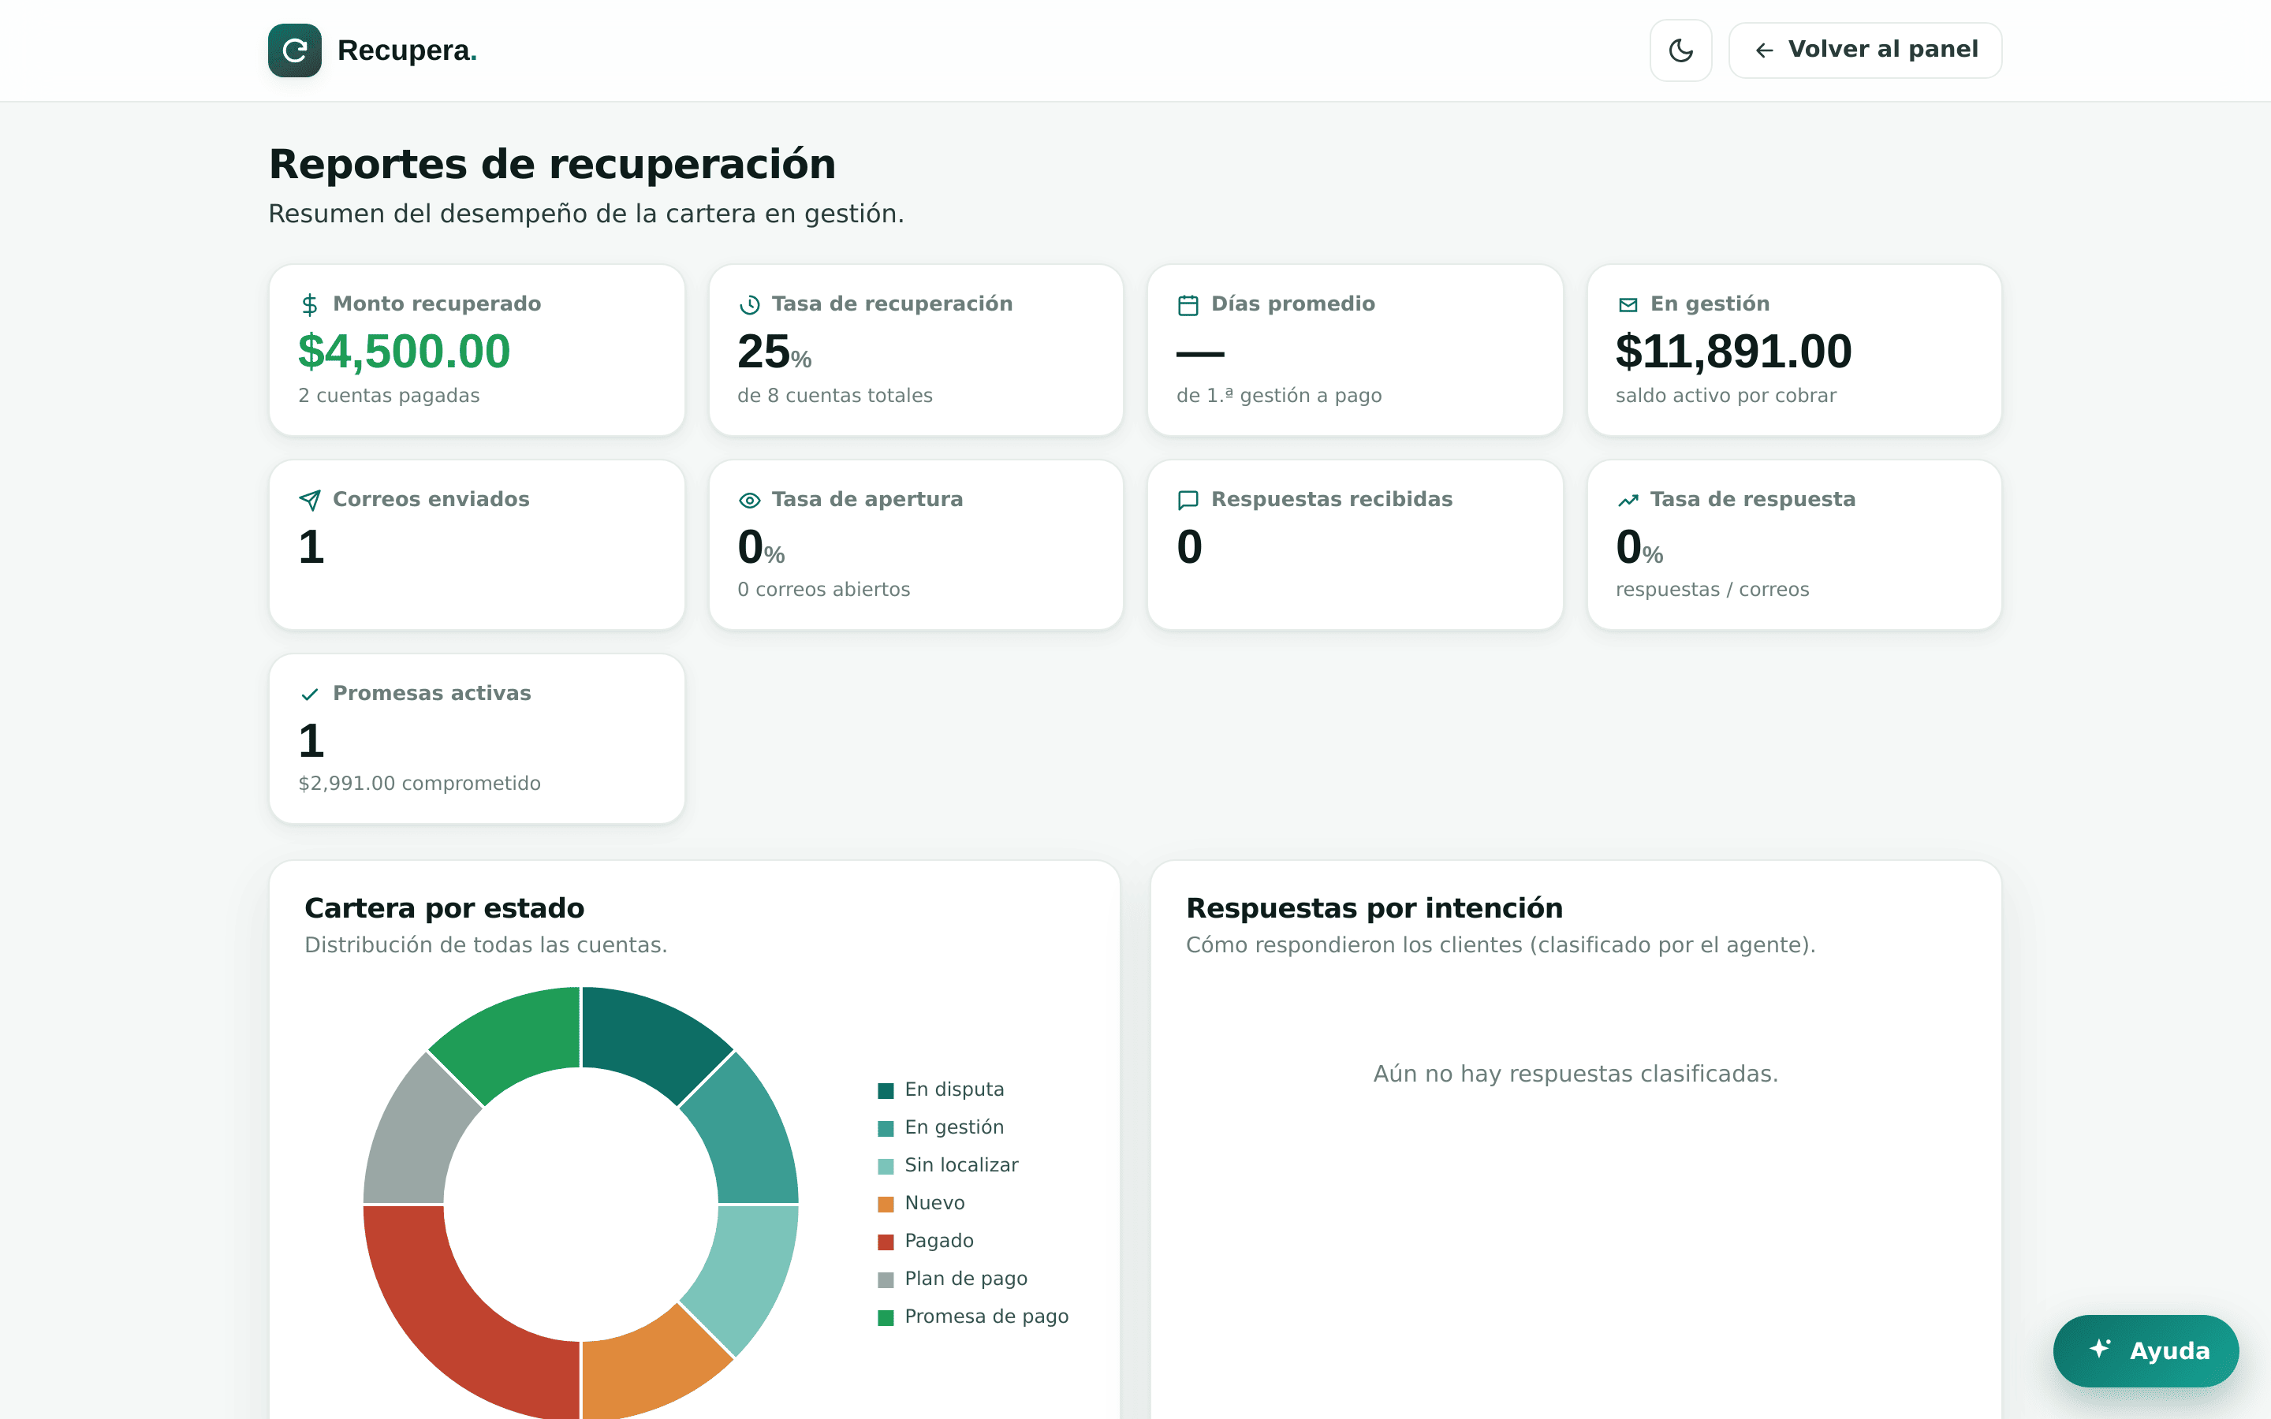2271x1419 pixels.
Task: Click the envelope icon beside En gestión
Action: pyautogui.click(x=1628, y=304)
